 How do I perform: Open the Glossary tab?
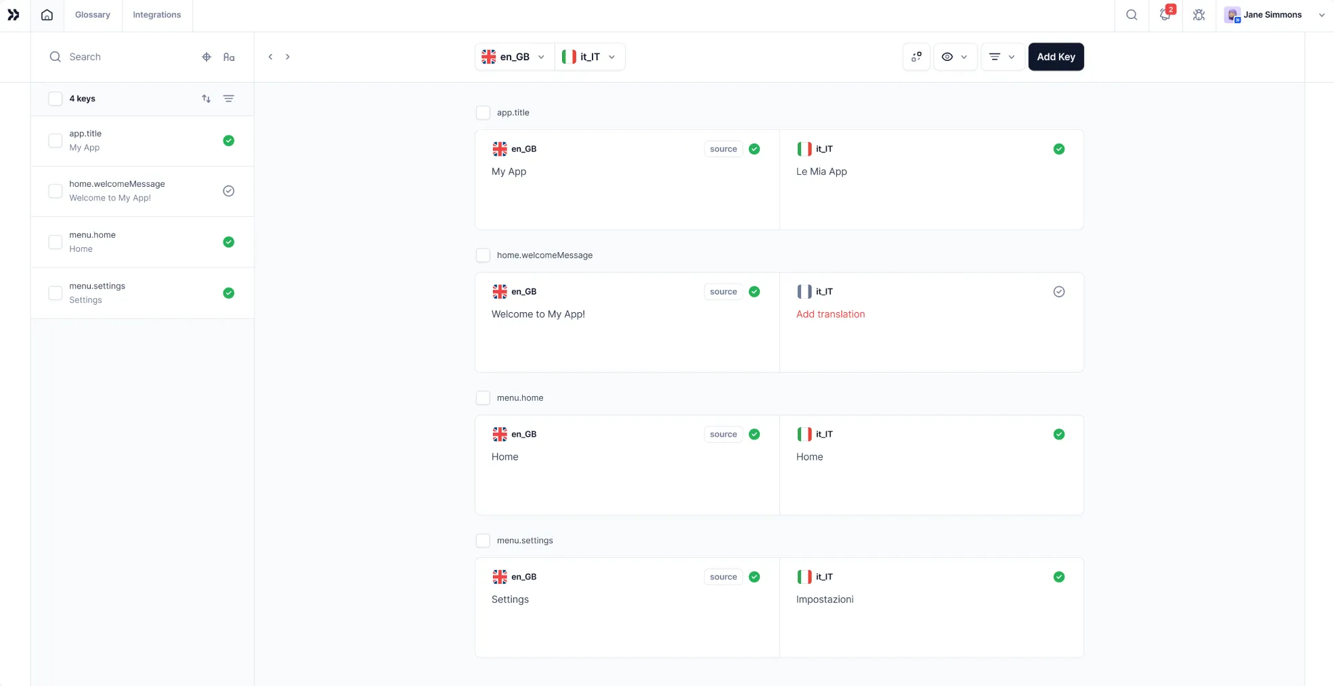pyautogui.click(x=93, y=15)
